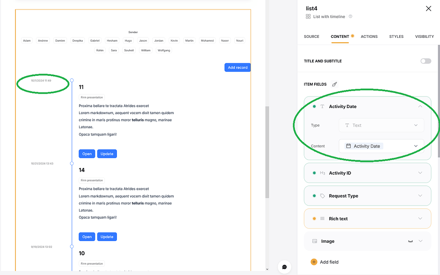Expand the Request Type field
Screen dimensions: 440x275
coord(420,195)
